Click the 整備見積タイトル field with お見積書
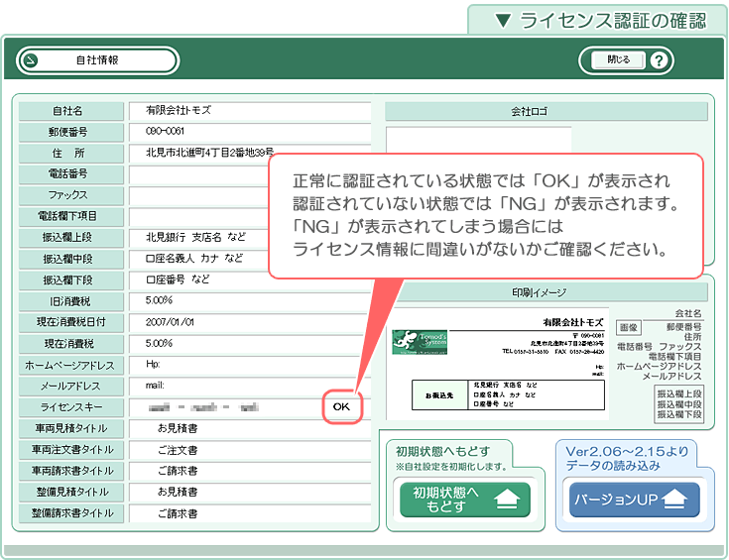729x560 pixels. (250, 493)
